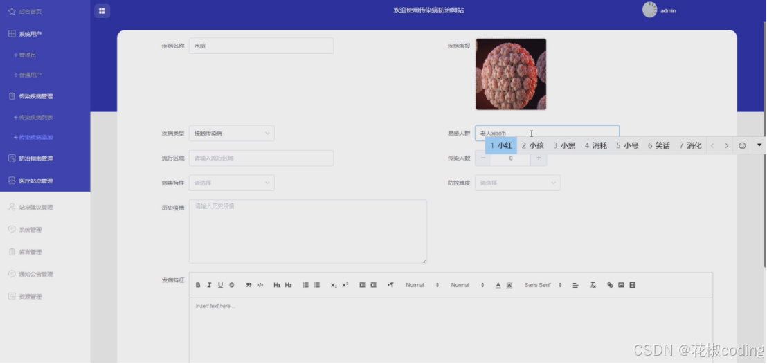Viewport: 767px width, 364px height.
Task: Clear text formatting in the editor
Action: click(x=593, y=285)
